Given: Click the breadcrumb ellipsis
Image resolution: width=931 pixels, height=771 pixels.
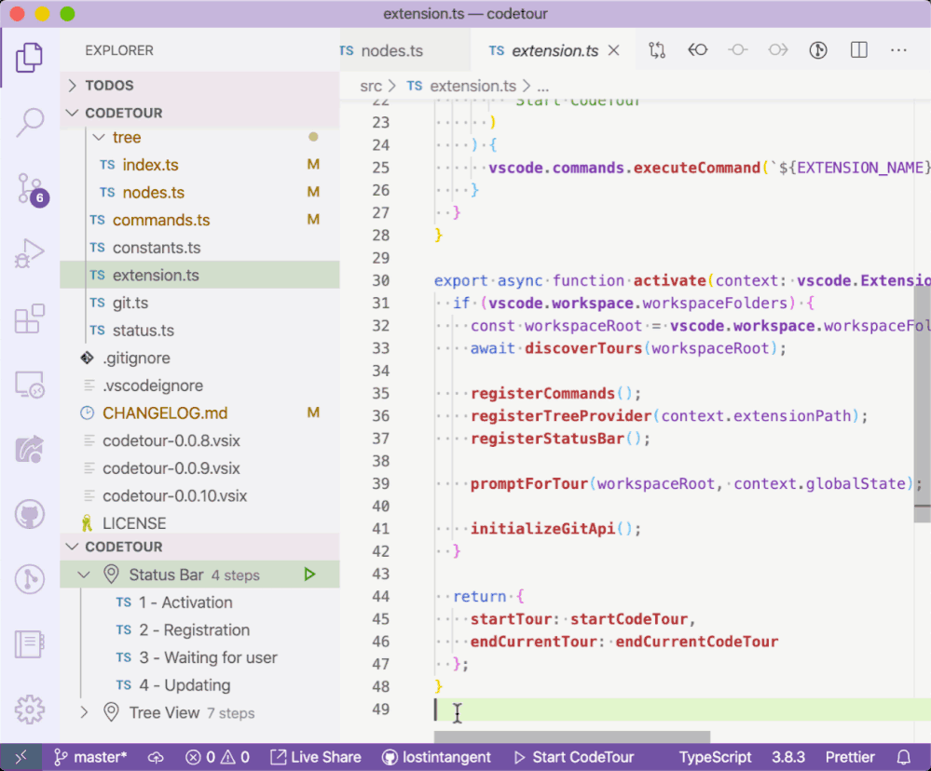Looking at the screenshot, I should pyautogui.click(x=542, y=87).
